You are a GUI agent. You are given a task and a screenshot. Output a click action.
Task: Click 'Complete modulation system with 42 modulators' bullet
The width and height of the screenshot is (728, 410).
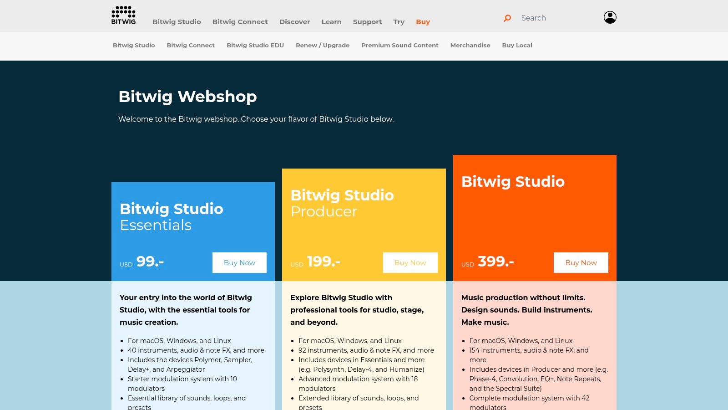(x=530, y=403)
